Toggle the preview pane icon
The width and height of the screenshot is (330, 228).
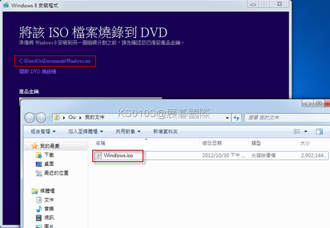(x=319, y=132)
